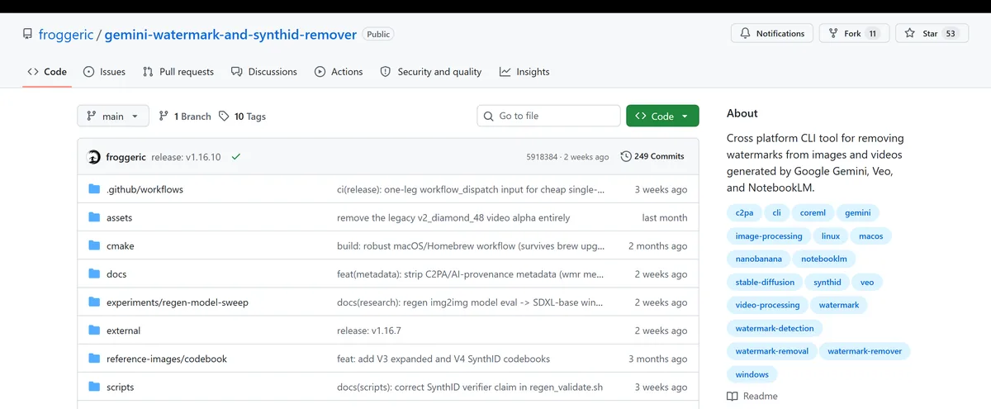Click the folder icon next to cmake
Image resolution: width=991 pixels, height=409 pixels.
[94, 245]
